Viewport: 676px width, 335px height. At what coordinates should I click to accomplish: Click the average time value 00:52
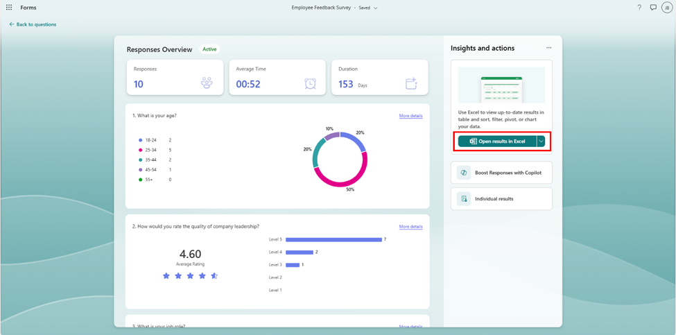click(248, 84)
